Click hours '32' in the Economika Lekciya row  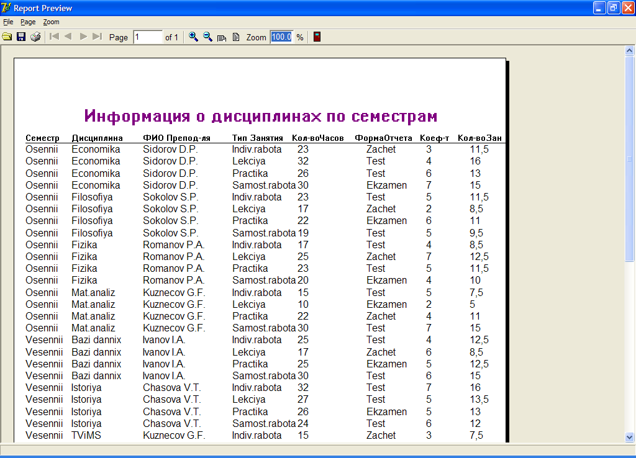pyautogui.click(x=303, y=161)
